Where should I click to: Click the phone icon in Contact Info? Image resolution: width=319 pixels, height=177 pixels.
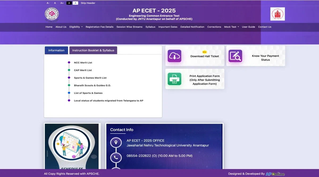click(x=116, y=157)
